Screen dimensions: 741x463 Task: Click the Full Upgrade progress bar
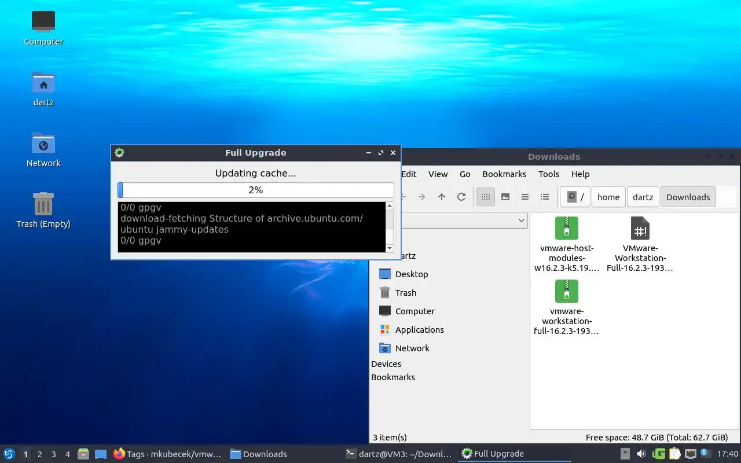[x=256, y=190]
